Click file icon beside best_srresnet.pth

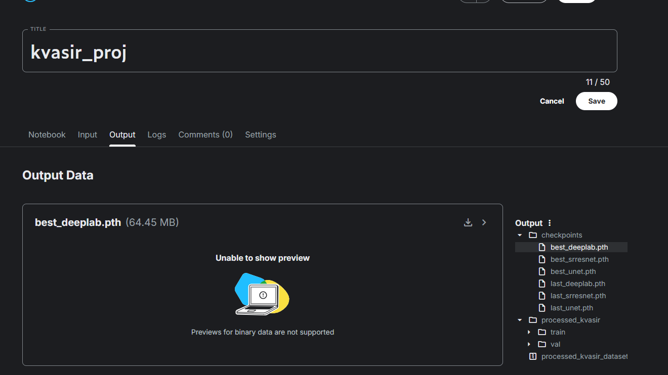[x=542, y=259]
